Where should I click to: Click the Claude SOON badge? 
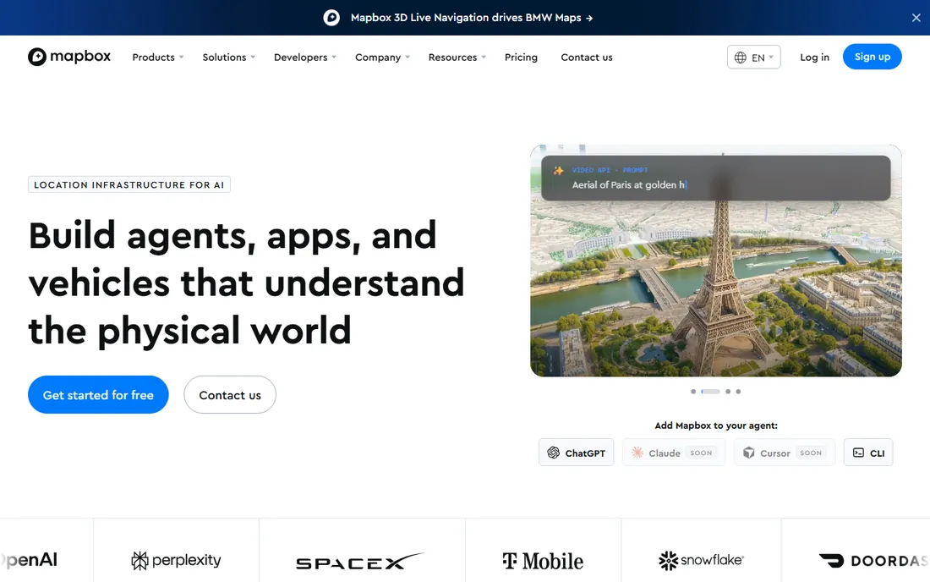[x=701, y=453]
